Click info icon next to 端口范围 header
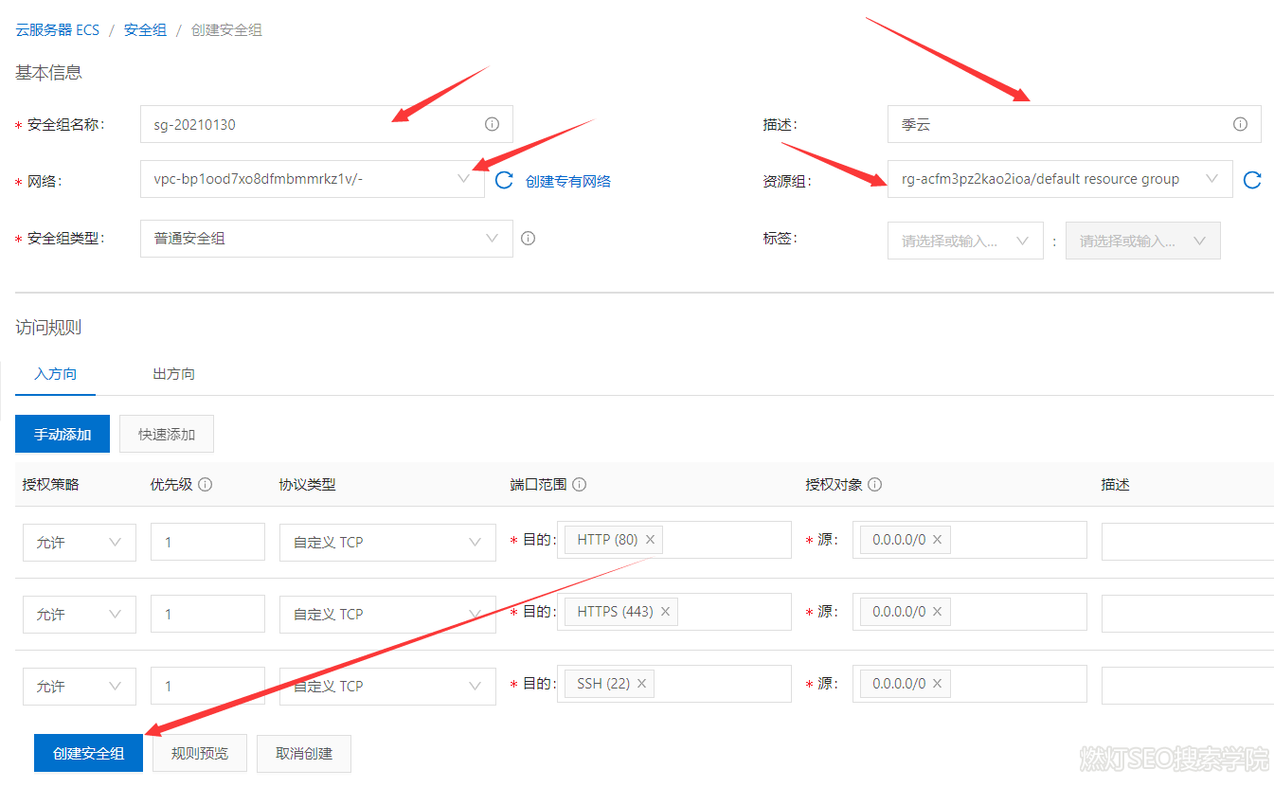 tap(580, 484)
